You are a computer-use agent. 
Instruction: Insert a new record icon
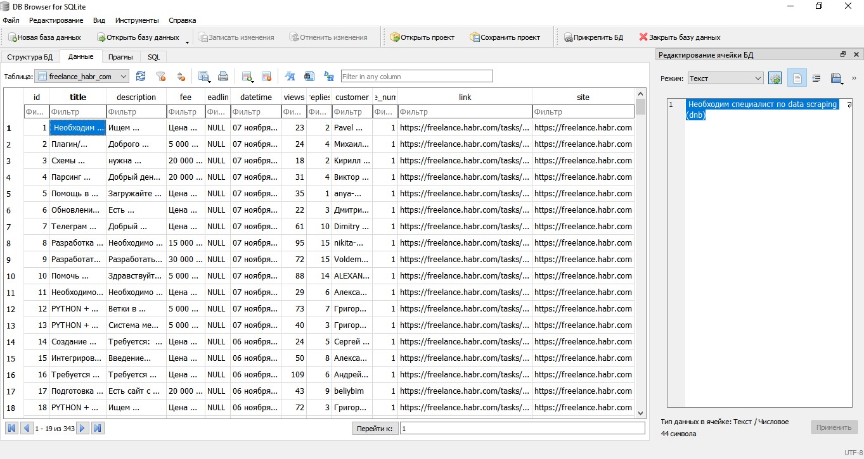click(247, 77)
